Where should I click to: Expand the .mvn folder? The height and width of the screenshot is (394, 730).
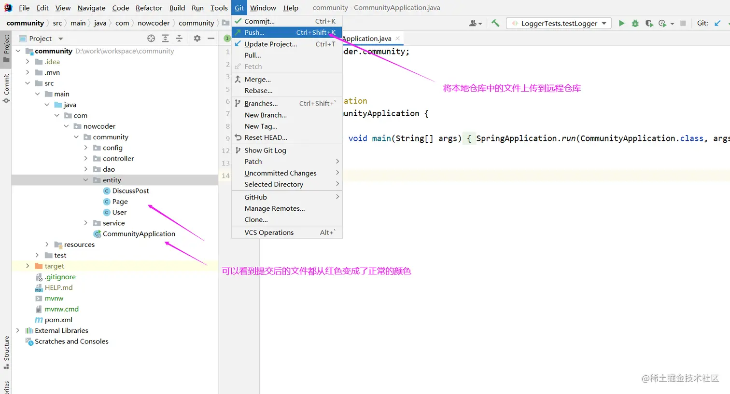click(28, 72)
